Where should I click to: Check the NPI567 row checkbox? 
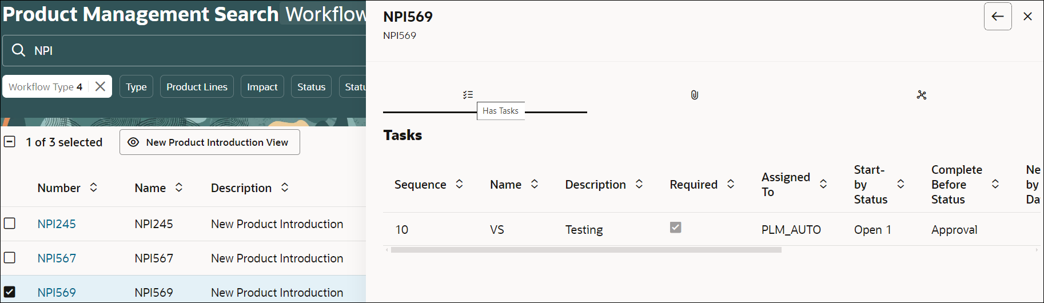tap(10, 258)
